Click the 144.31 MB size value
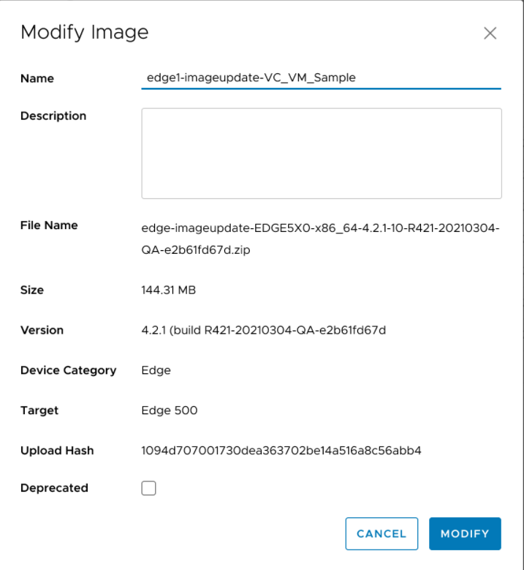This screenshot has height=570, width=524. 168,290
